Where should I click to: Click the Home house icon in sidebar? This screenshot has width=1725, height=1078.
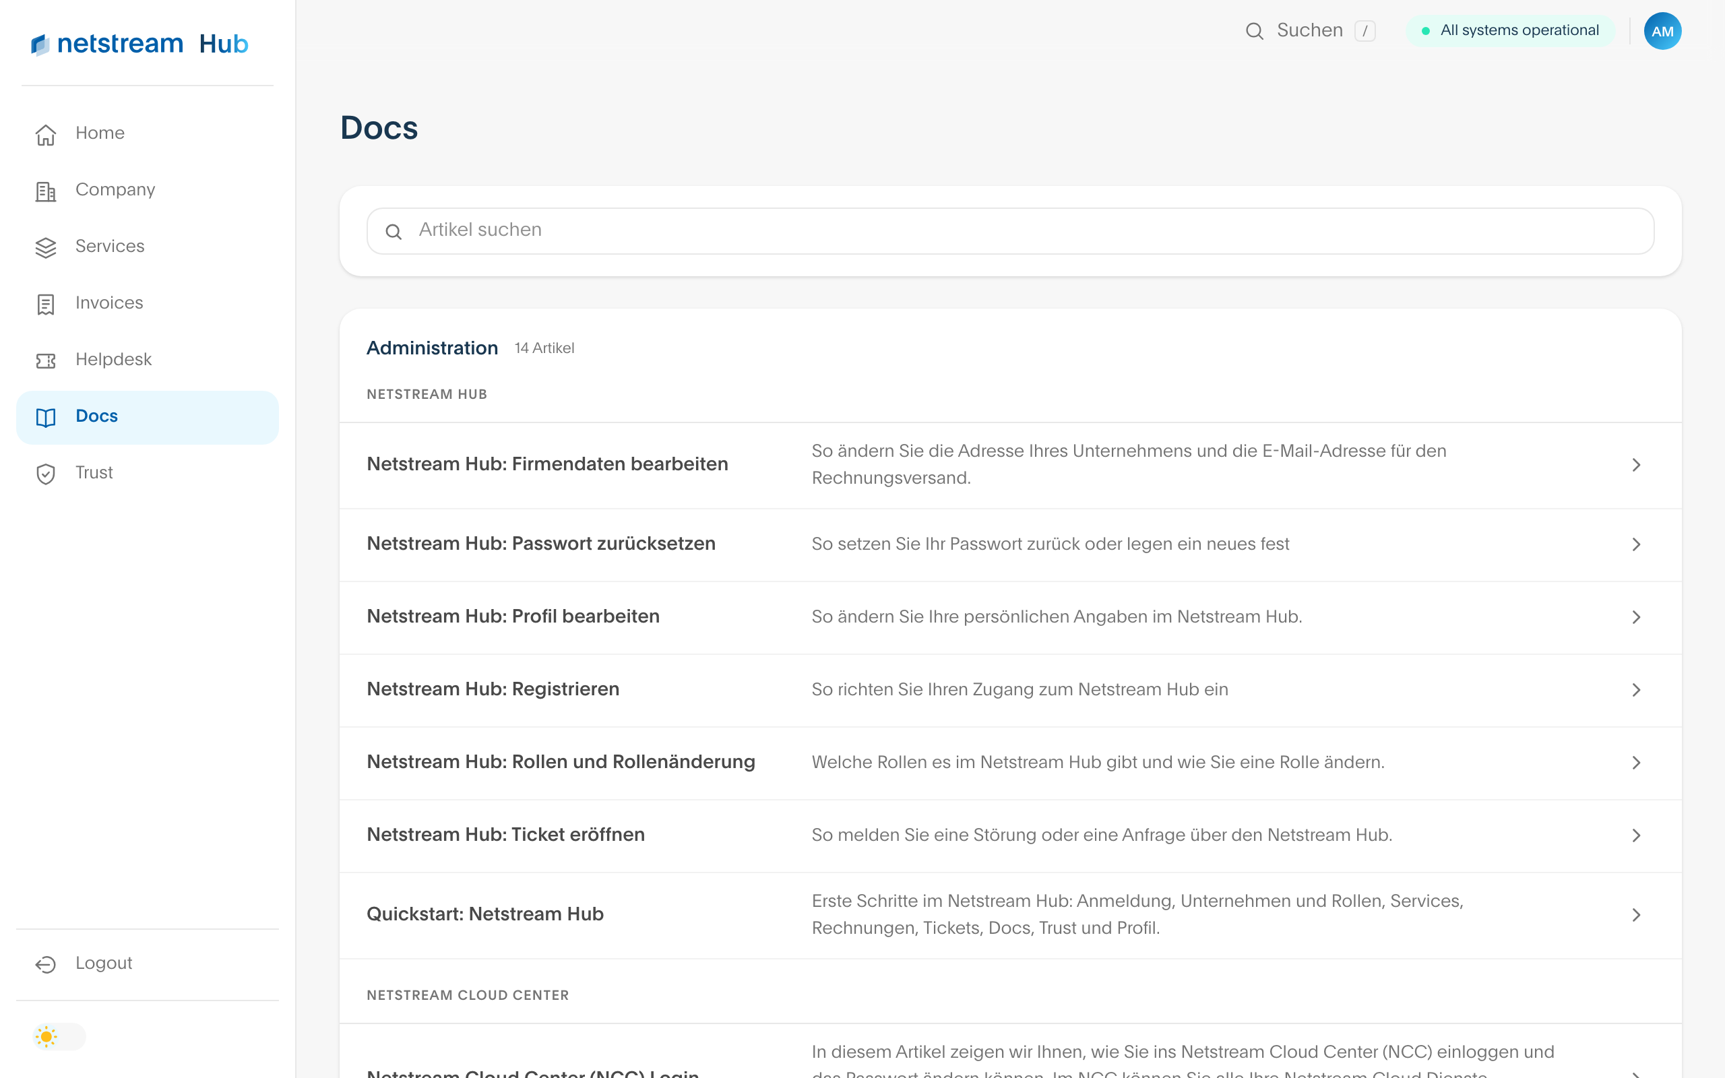pos(46,134)
